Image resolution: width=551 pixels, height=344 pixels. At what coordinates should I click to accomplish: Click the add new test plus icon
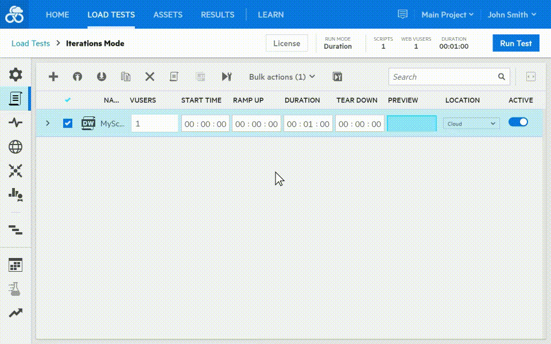click(53, 76)
